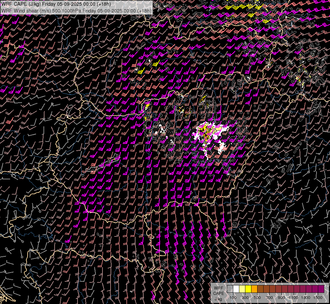Click the pale yellow CAPE legend swatch
Viewport: 330px width, 304px height.
coord(242,289)
